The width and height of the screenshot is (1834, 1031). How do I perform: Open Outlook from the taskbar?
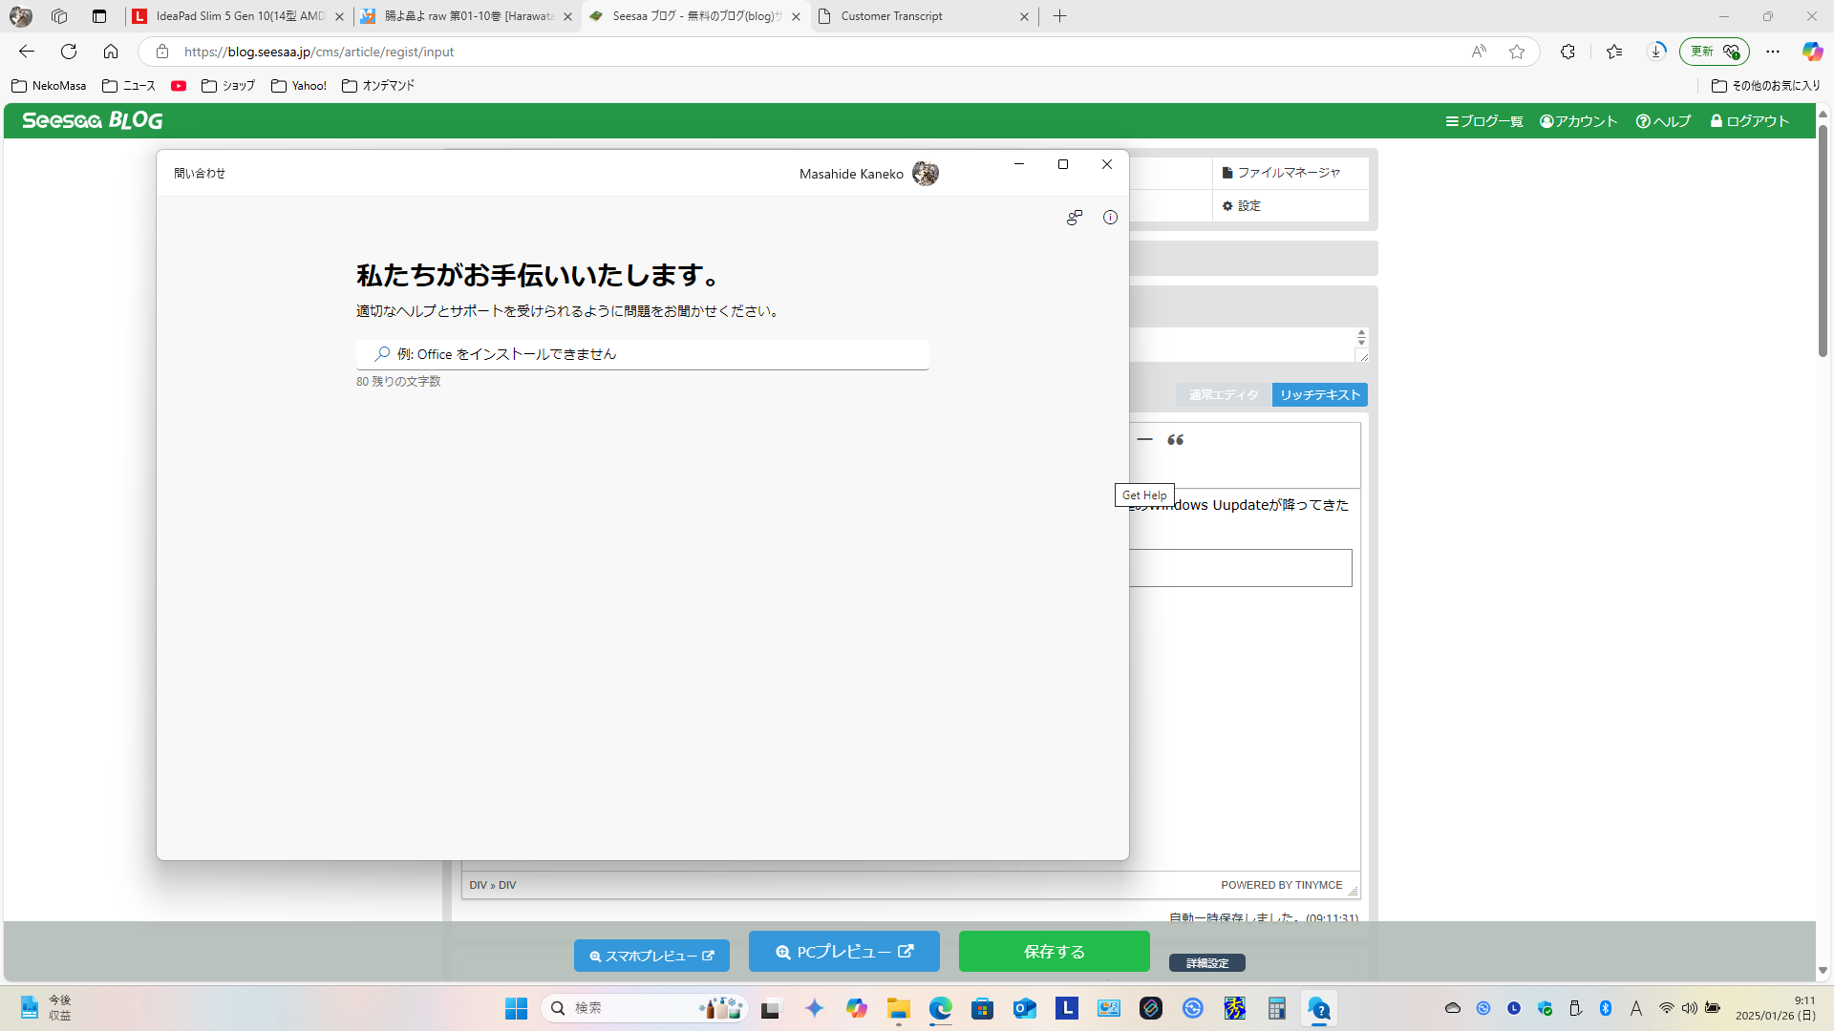coord(1025,1008)
